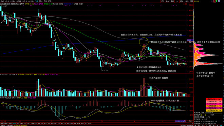The height and width of the screenshot is (126, 224).
Task: Select the 月线 monthly chart tab
Action: (45, 1)
